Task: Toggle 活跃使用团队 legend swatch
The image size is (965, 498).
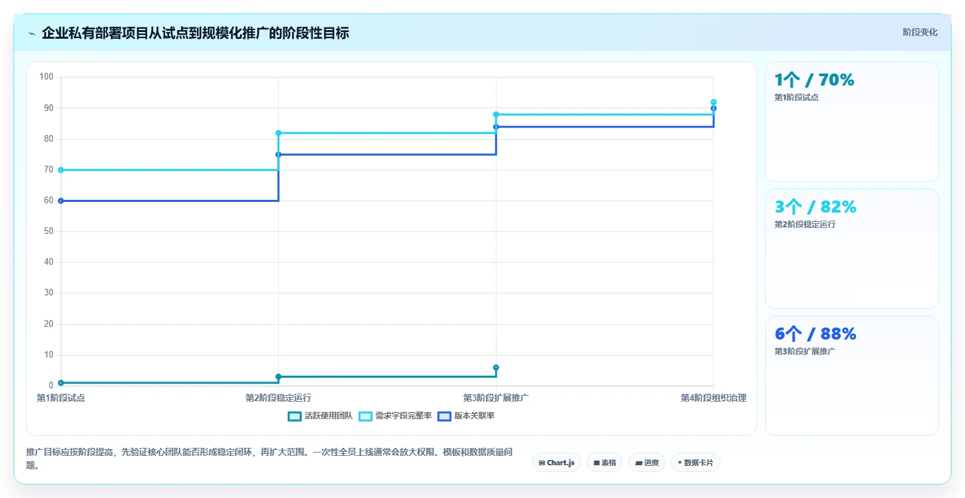Action: 295,416
